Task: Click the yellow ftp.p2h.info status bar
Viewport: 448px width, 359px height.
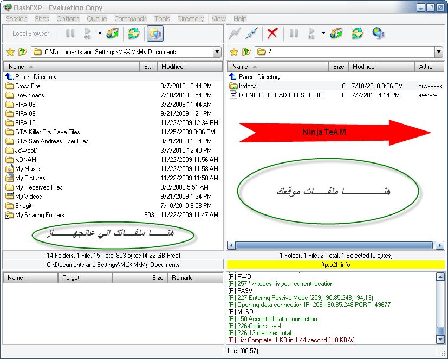Action: (336, 264)
